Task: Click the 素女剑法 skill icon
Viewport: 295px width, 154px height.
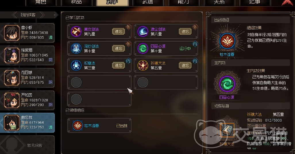Action: (x=76, y=31)
